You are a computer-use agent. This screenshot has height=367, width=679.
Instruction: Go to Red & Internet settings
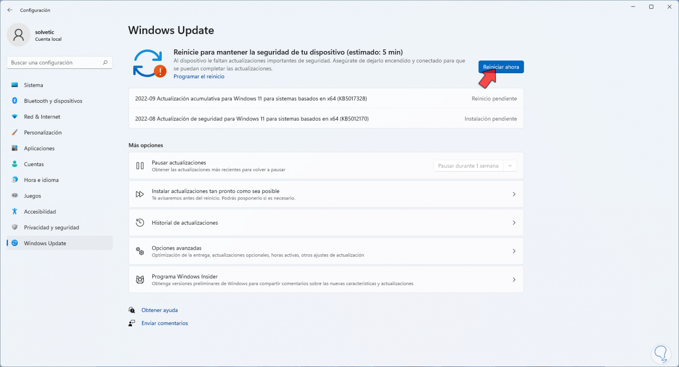pos(60,117)
